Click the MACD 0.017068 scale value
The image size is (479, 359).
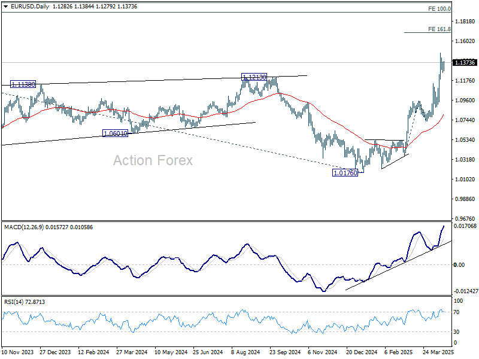click(x=465, y=226)
